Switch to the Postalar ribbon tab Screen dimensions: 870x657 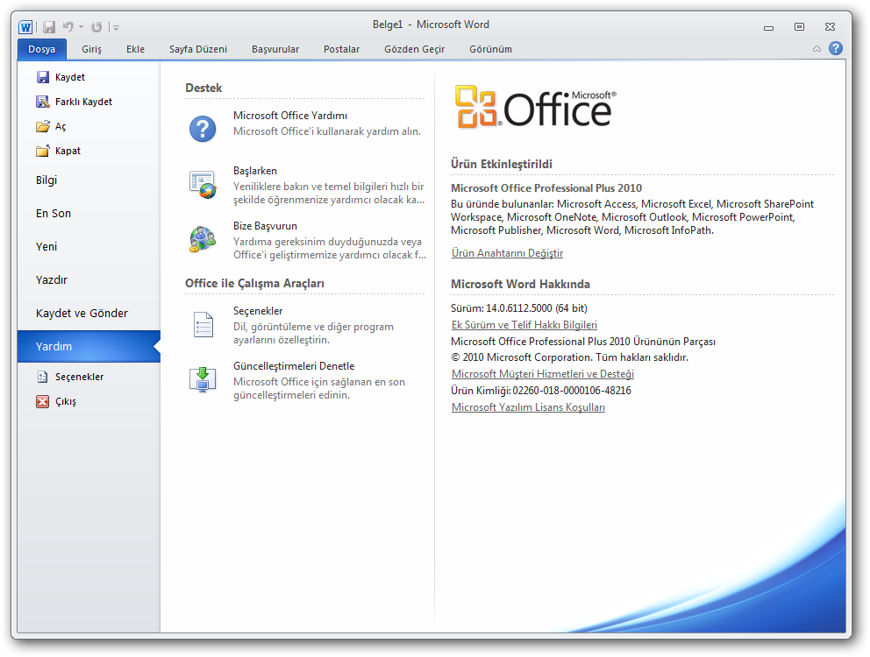point(342,49)
